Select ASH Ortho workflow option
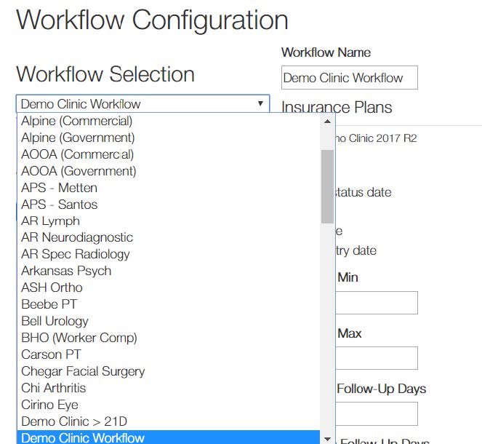Image resolution: width=482 pixels, height=444 pixels. pyautogui.click(x=52, y=288)
